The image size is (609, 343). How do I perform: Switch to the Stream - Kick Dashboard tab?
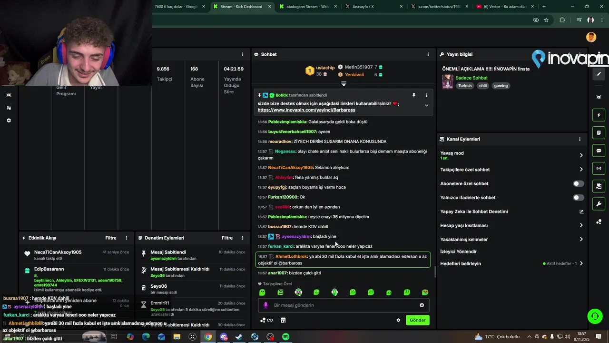(x=242, y=7)
